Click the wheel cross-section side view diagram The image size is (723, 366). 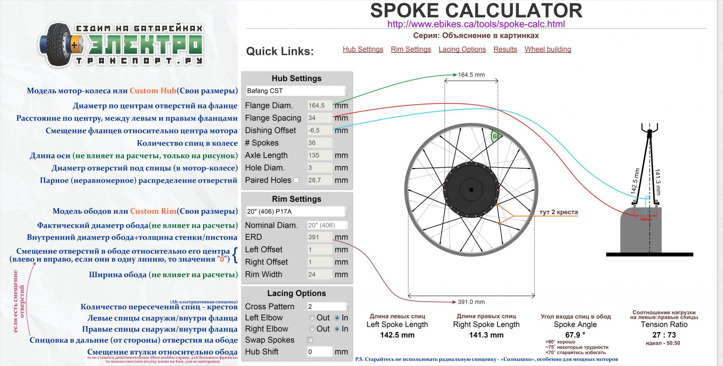pyautogui.click(x=649, y=191)
